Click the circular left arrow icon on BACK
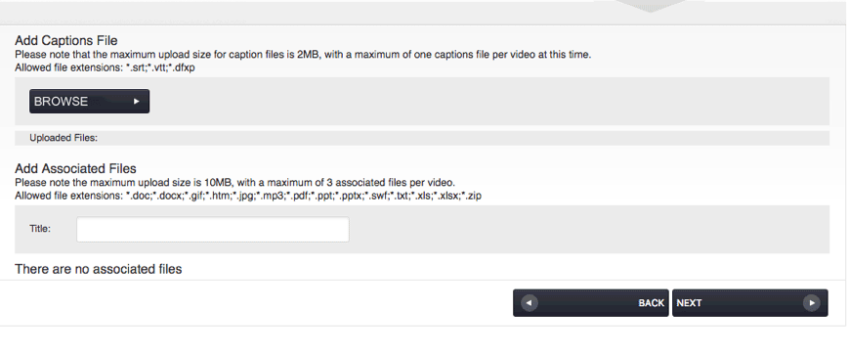The height and width of the screenshot is (354, 848). coord(530,303)
